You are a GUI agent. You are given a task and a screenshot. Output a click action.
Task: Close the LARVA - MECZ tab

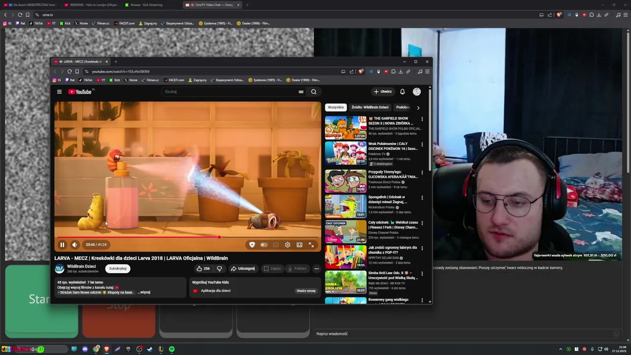click(106, 62)
